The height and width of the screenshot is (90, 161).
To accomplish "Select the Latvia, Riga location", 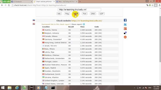I will (x=49, y=52).
